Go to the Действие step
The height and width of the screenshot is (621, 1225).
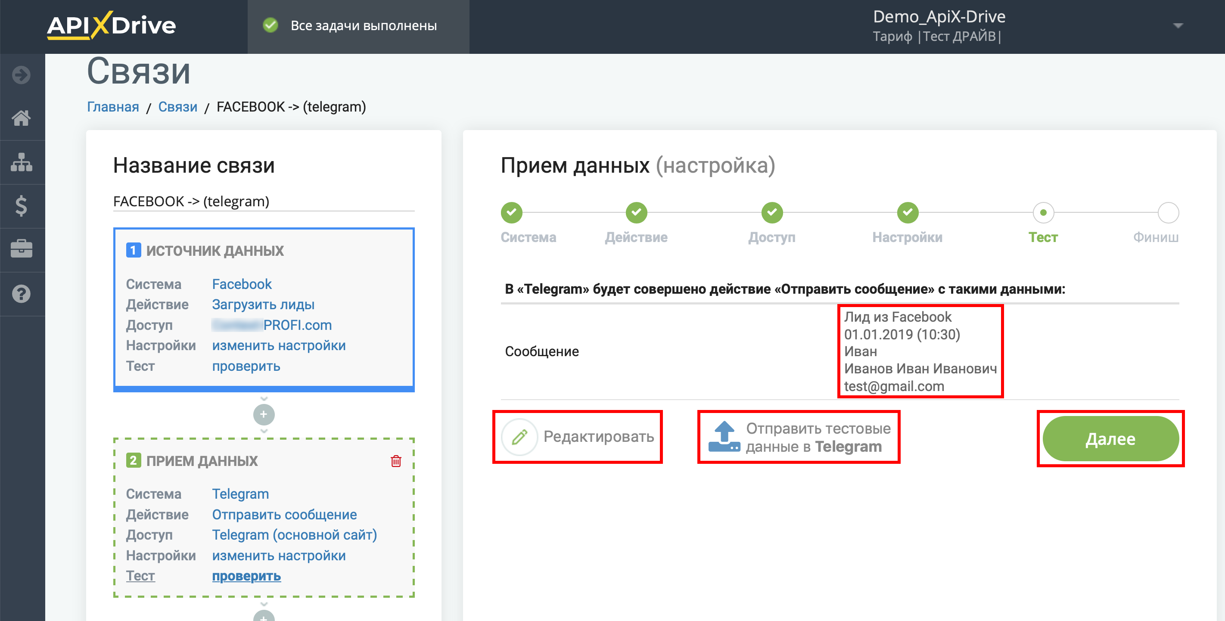pos(636,213)
